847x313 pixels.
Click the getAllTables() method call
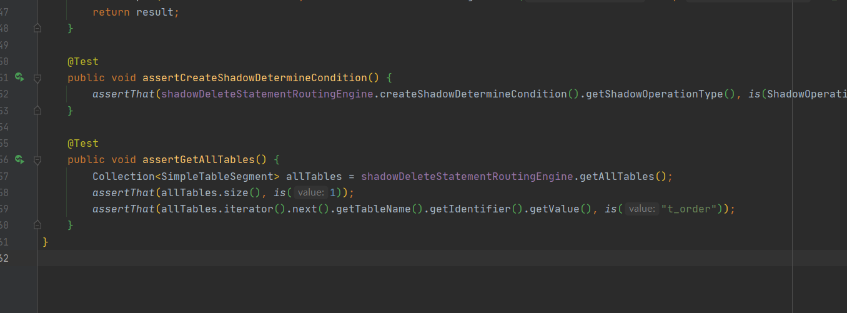click(x=623, y=176)
